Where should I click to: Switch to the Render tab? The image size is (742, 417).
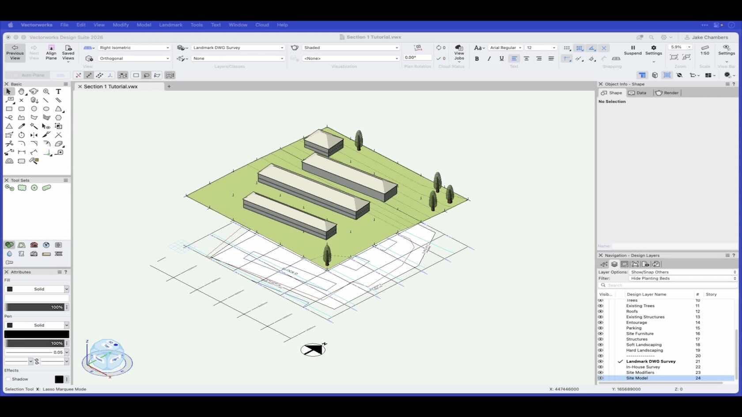667,93
